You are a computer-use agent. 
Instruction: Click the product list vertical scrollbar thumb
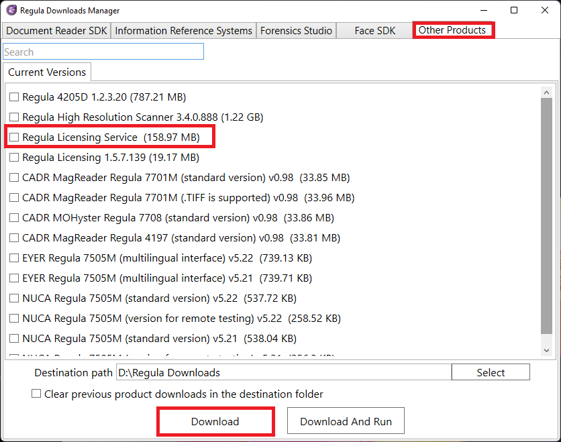coord(546,216)
